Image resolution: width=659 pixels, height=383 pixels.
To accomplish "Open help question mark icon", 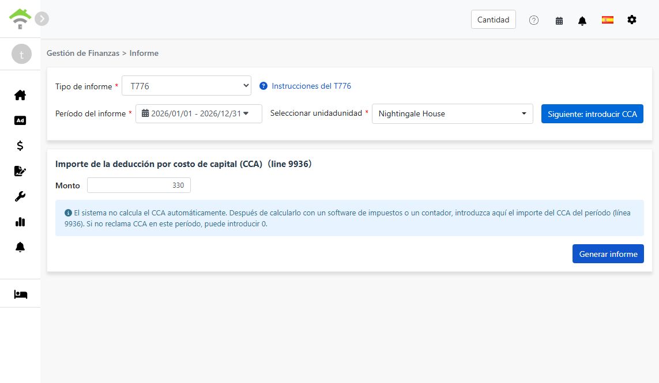I will tap(534, 20).
